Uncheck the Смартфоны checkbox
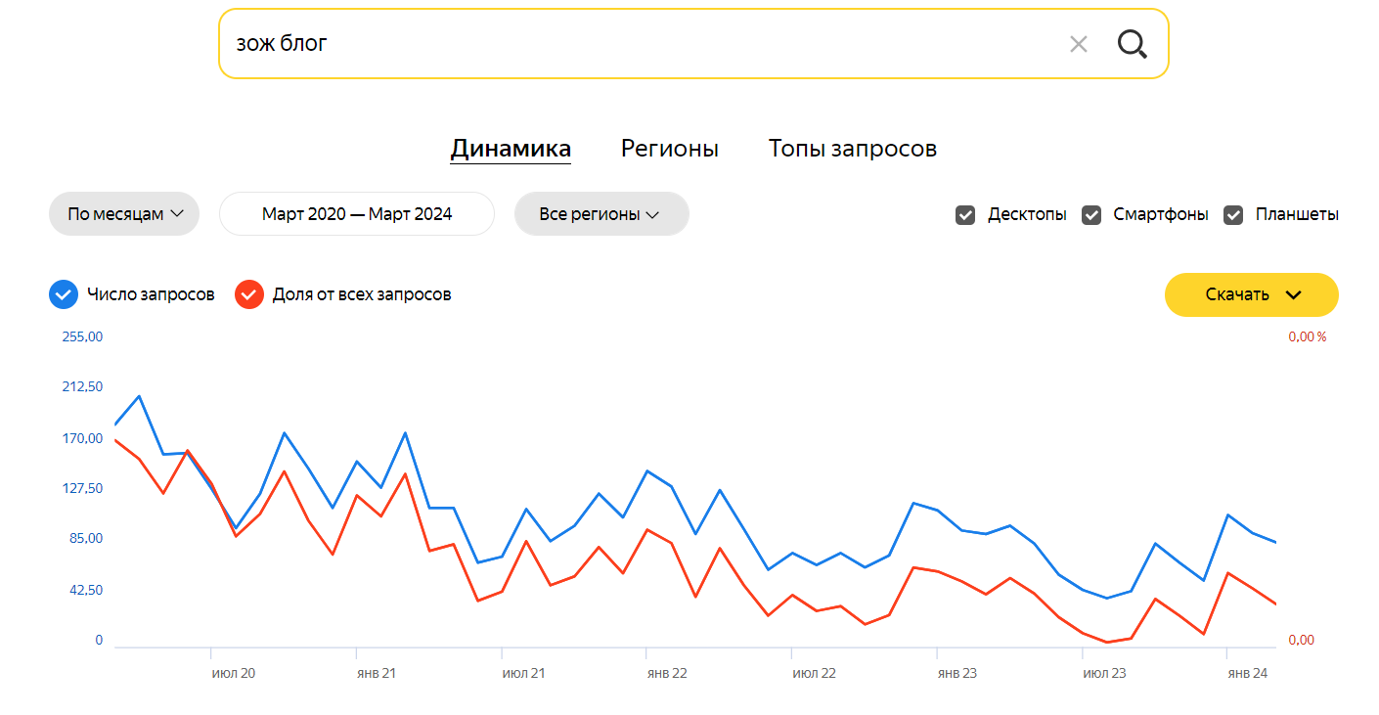Viewport: 1379px width, 715px height. point(1091,214)
